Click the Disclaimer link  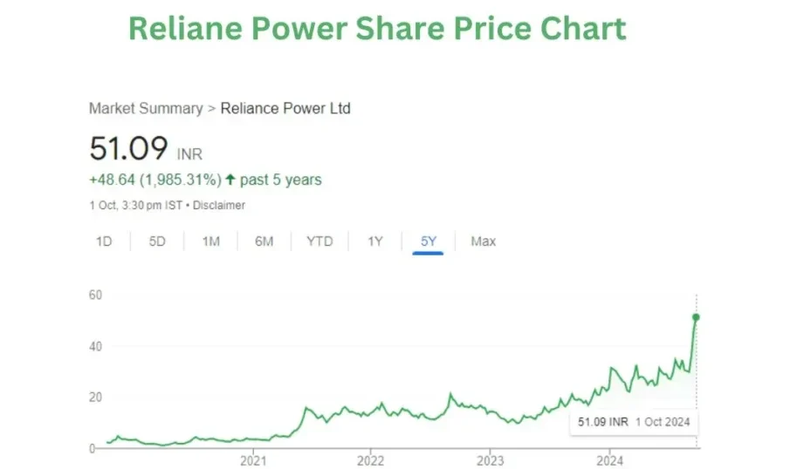point(218,206)
